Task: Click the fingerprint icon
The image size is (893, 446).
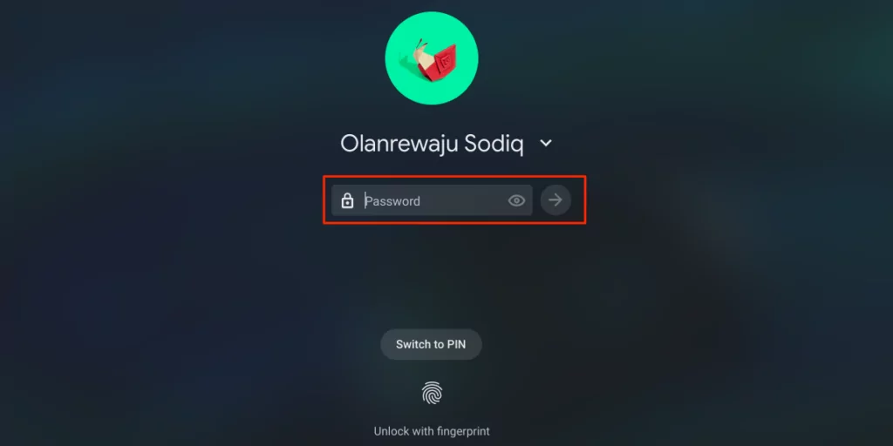Action: pos(432,393)
